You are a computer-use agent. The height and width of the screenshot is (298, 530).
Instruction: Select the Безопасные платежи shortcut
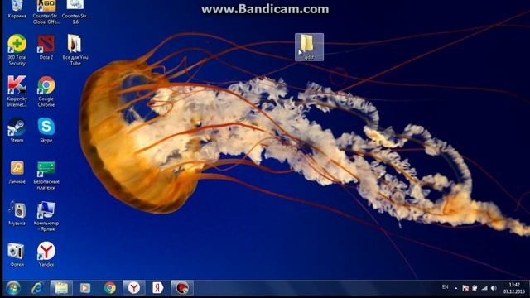(46, 175)
